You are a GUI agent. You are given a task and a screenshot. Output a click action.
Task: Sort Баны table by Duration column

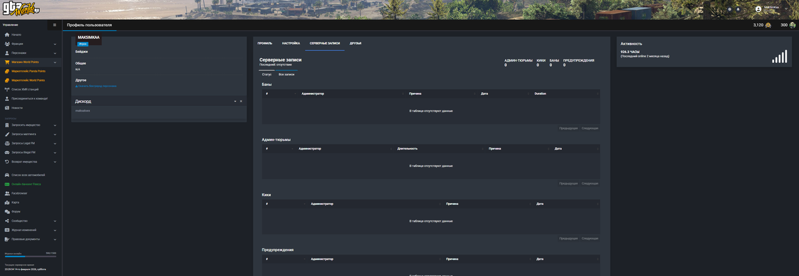(566, 93)
